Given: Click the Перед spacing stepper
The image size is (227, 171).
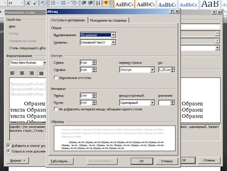Looking at the screenshot, I should click(94, 96).
